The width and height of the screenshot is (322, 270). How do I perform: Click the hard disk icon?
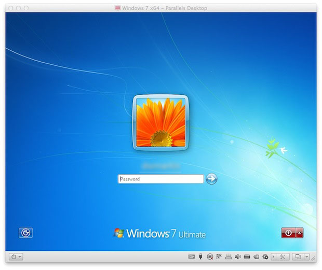tap(247, 257)
